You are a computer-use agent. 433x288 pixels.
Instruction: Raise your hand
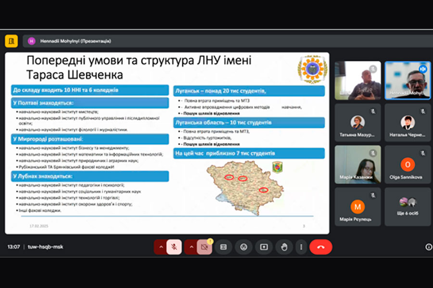coord(284,247)
